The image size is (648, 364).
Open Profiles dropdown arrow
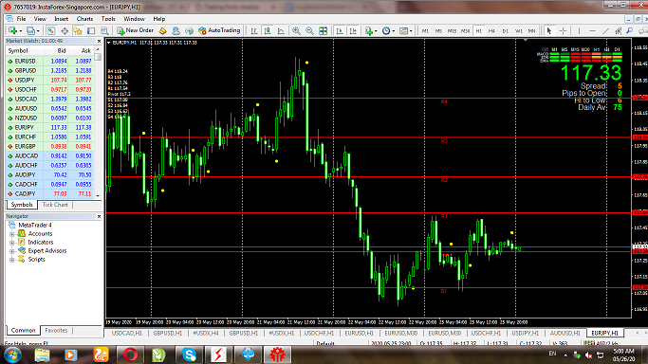click(38, 31)
